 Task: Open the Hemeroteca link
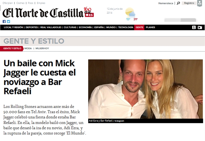[x=166, y=3]
